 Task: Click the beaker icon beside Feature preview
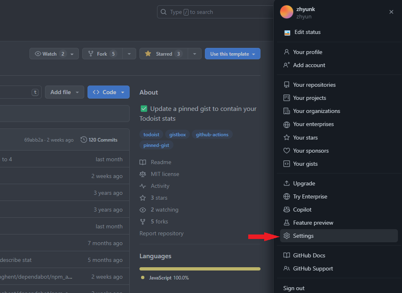(286, 223)
